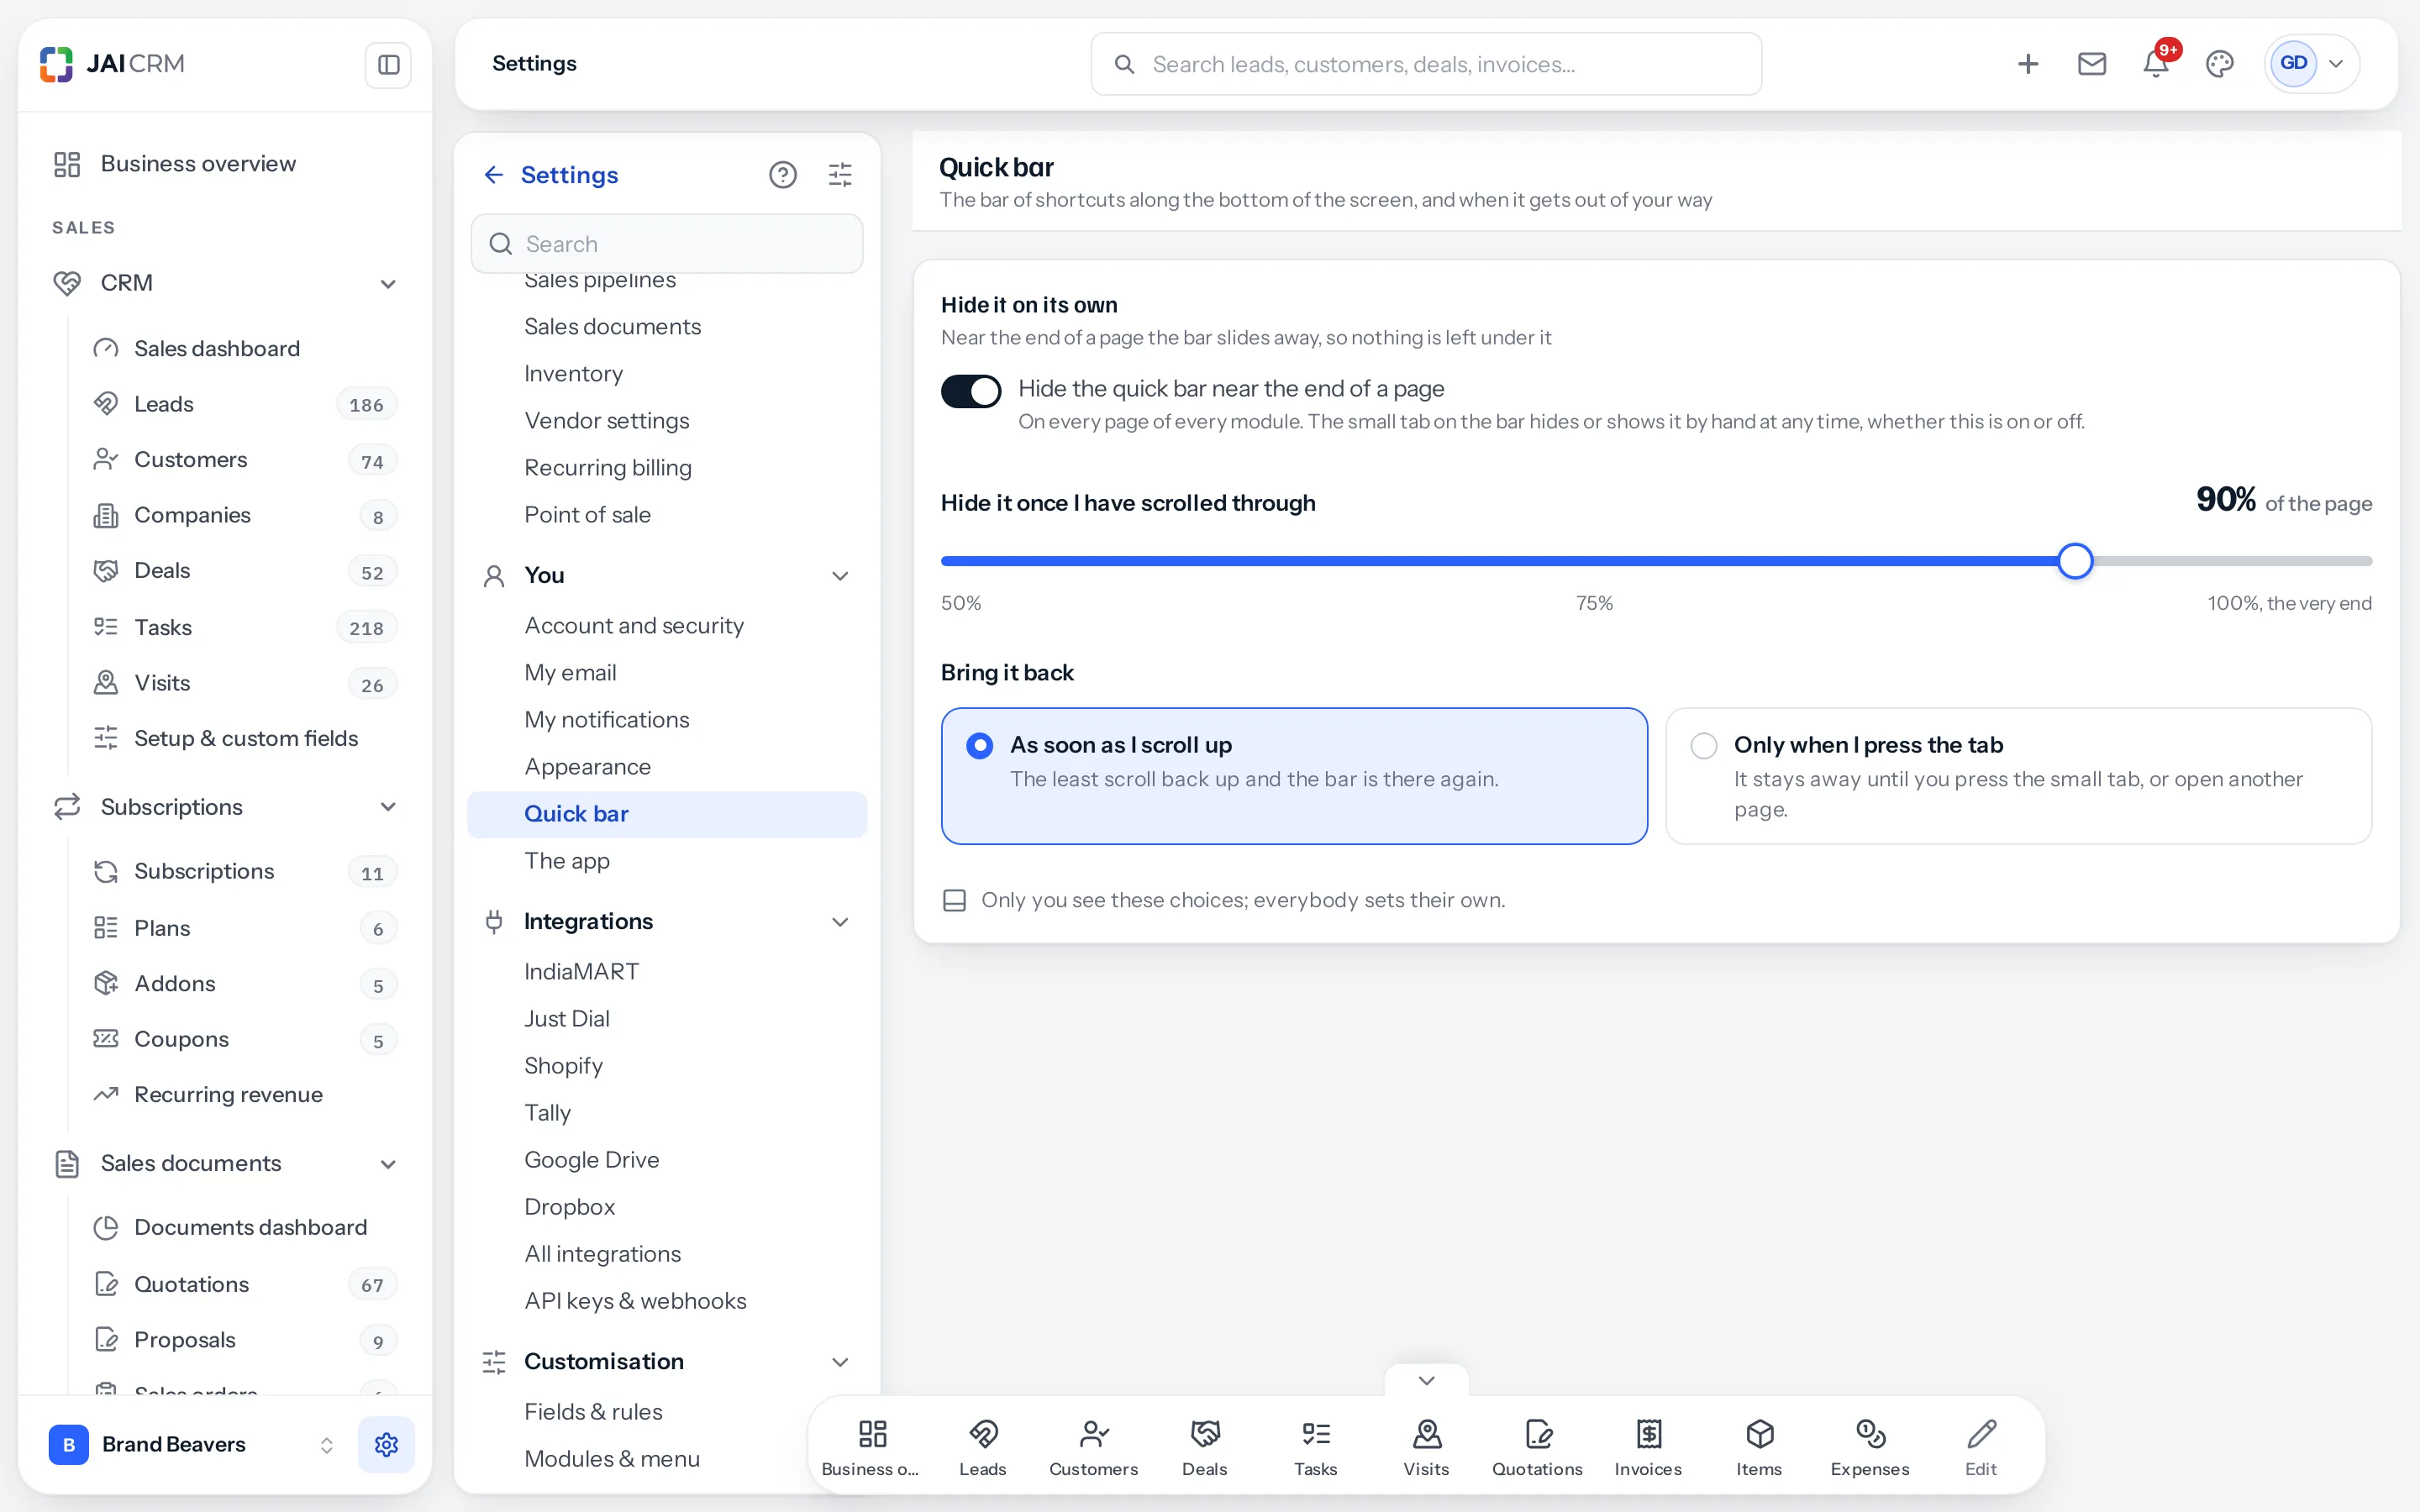Focus the global search leads field
Viewport: 2420px width, 1512px height.
(x=1426, y=64)
